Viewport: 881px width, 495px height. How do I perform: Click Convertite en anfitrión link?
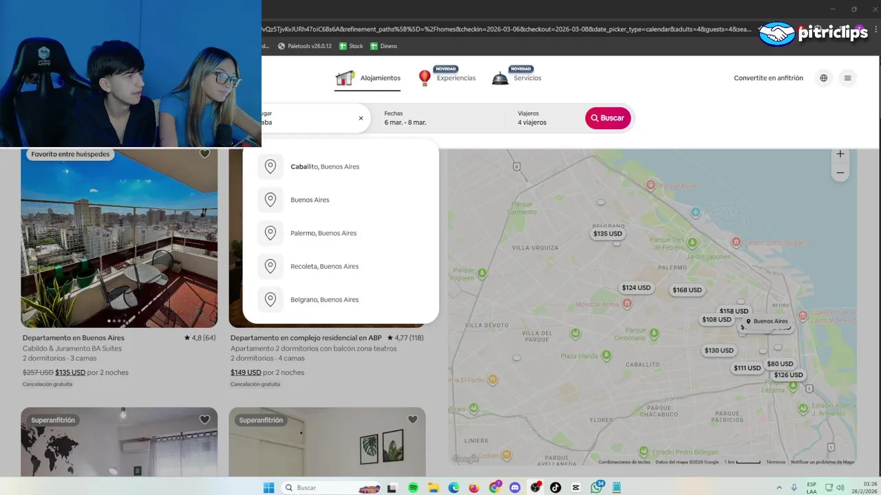click(768, 78)
